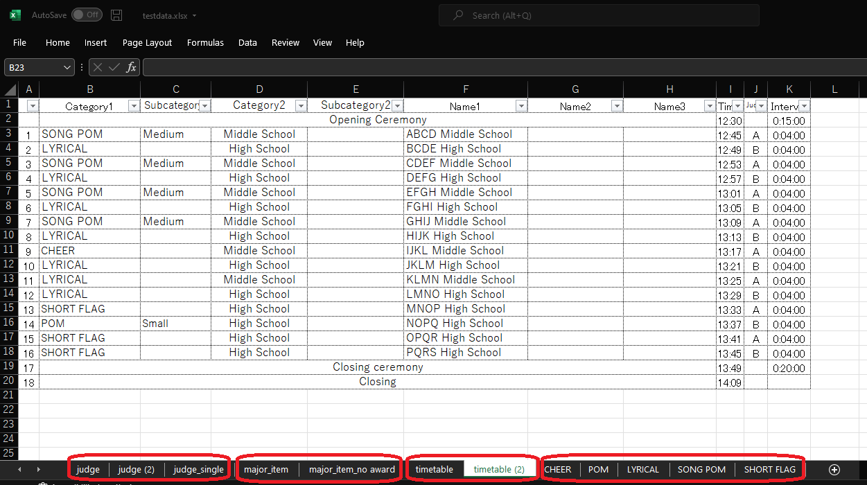This screenshot has width=867, height=485.
Task: Click the Select All corner triangle
Action: (10, 89)
